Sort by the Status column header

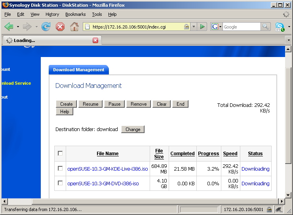click(255, 154)
